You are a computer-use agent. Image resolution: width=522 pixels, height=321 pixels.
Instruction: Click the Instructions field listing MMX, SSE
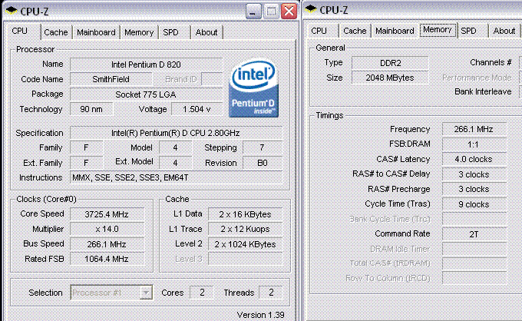pos(176,177)
